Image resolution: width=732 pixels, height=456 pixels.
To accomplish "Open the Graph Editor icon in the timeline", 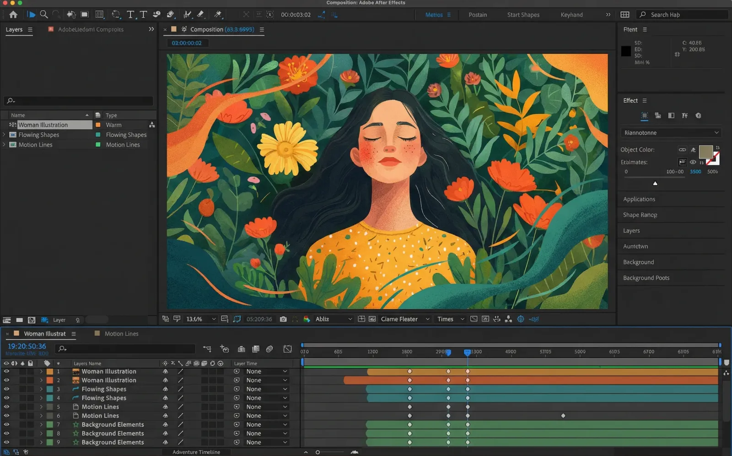I will [x=288, y=349].
